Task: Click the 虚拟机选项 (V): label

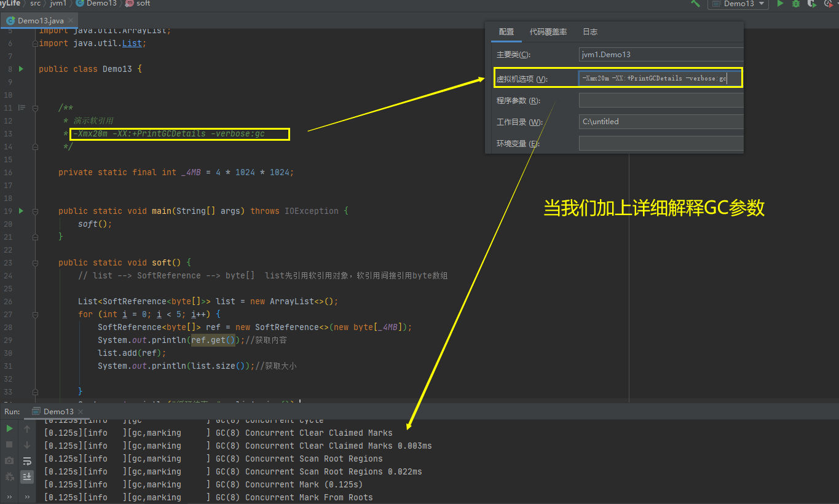Action: 522,79
